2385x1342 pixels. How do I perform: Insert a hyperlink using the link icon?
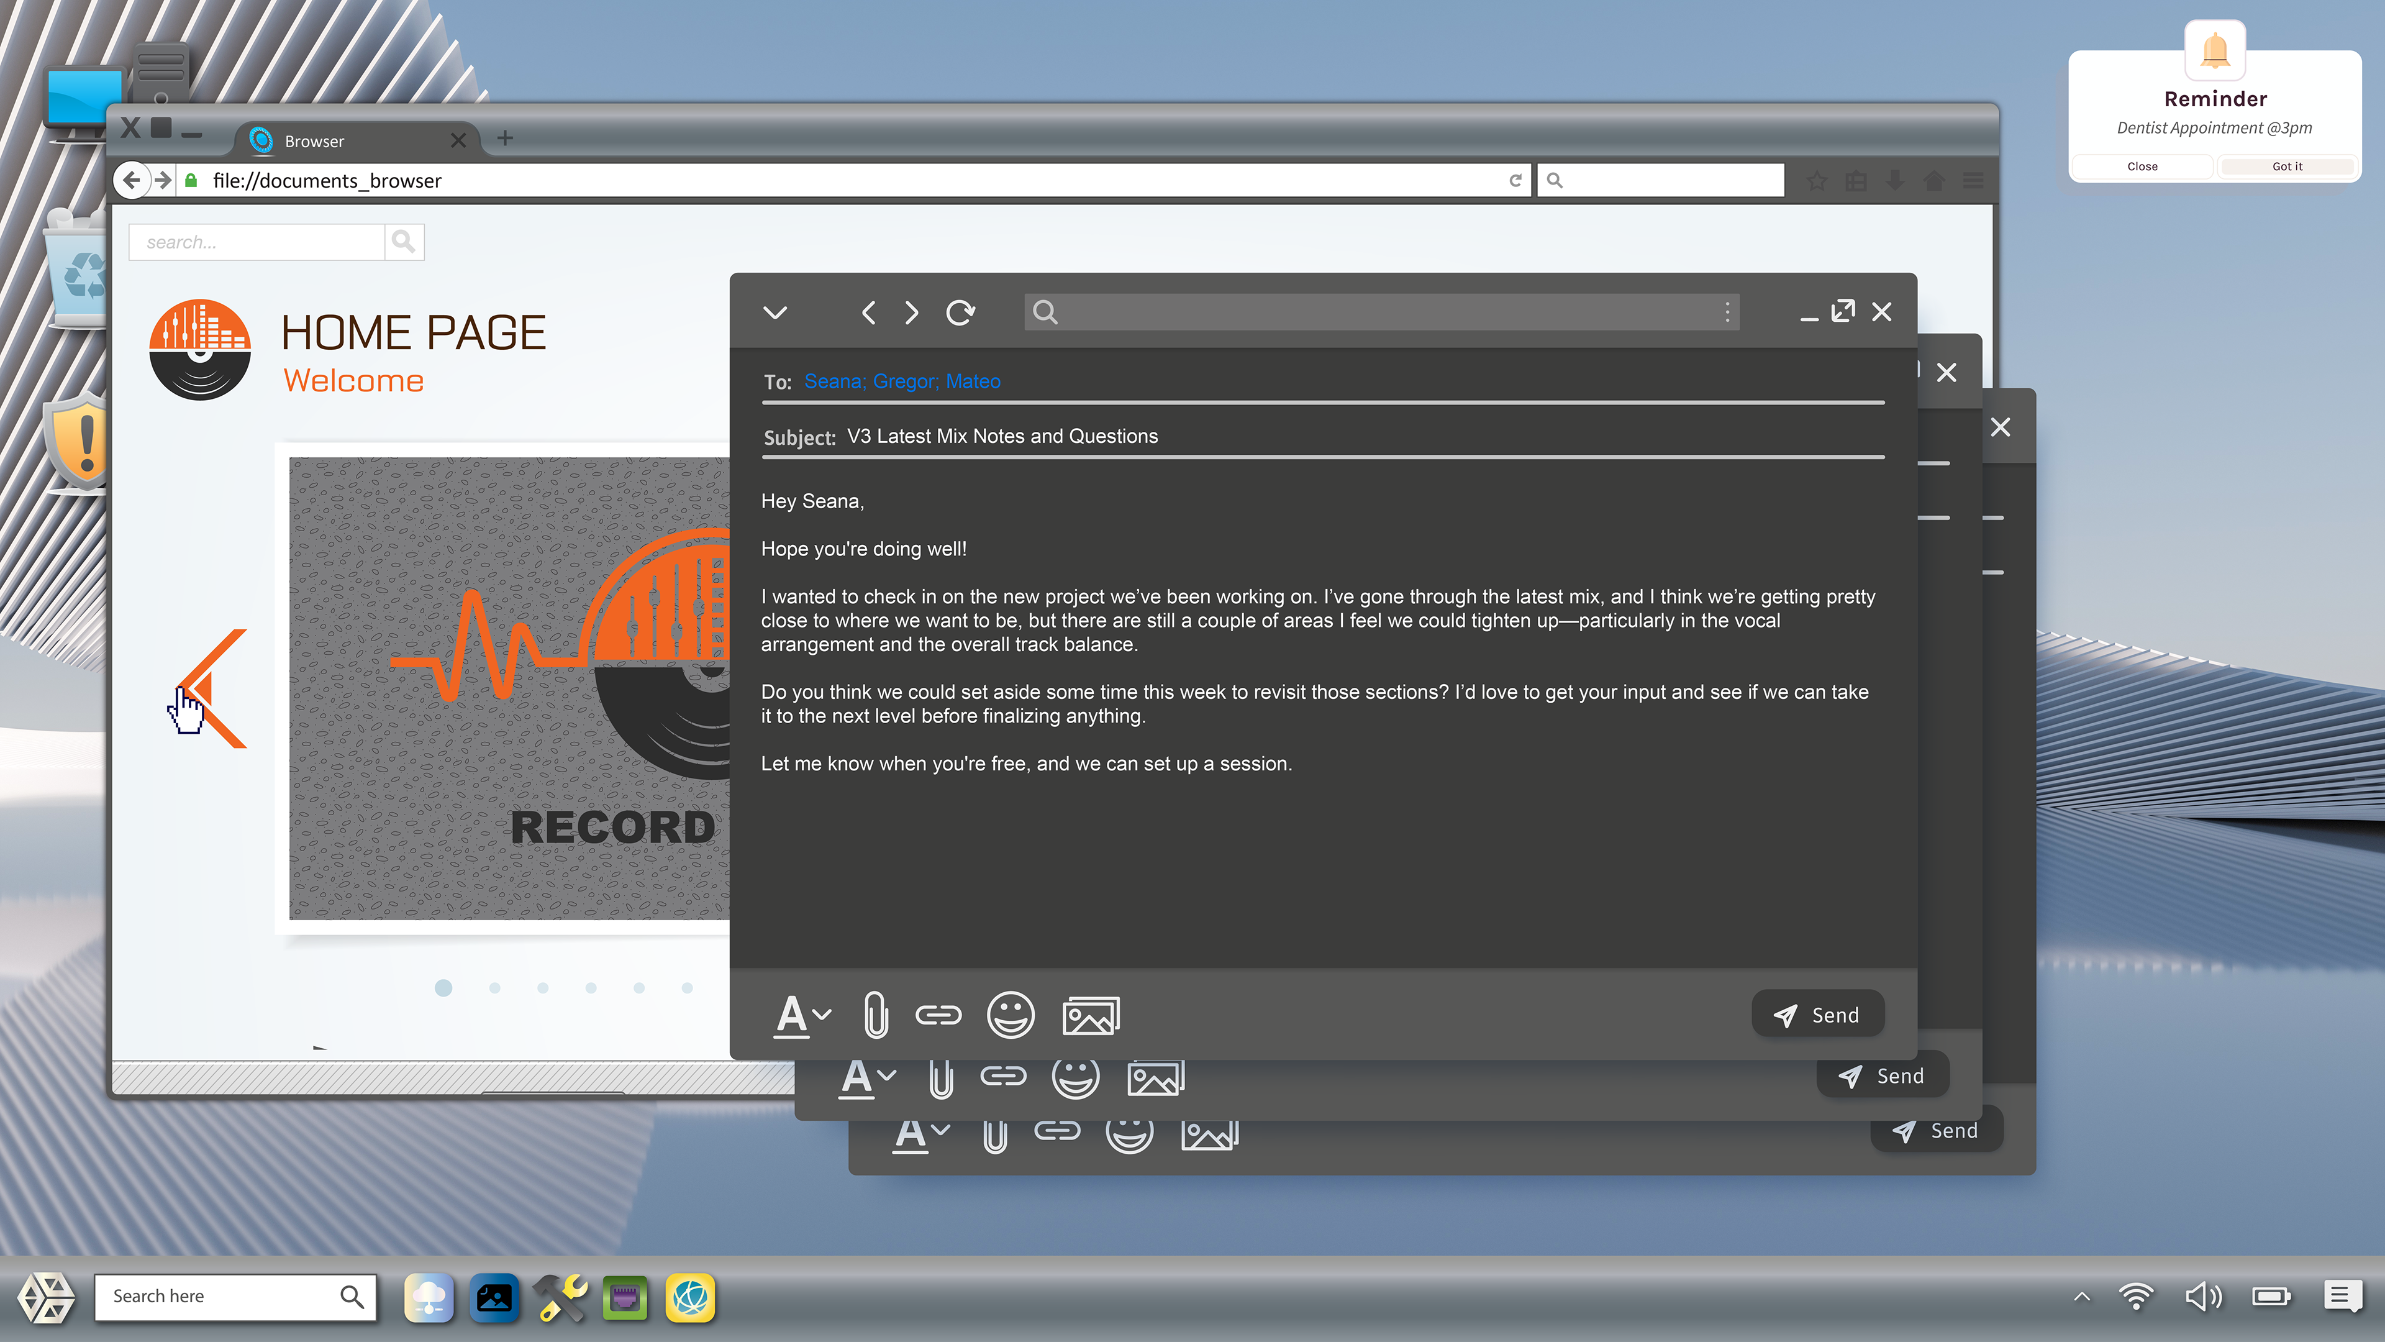[x=938, y=1015]
